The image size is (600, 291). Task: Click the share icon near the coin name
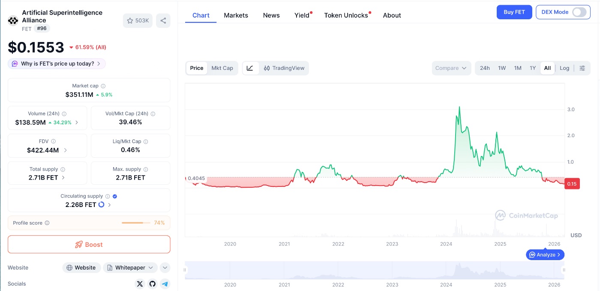(x=163, y=20)
